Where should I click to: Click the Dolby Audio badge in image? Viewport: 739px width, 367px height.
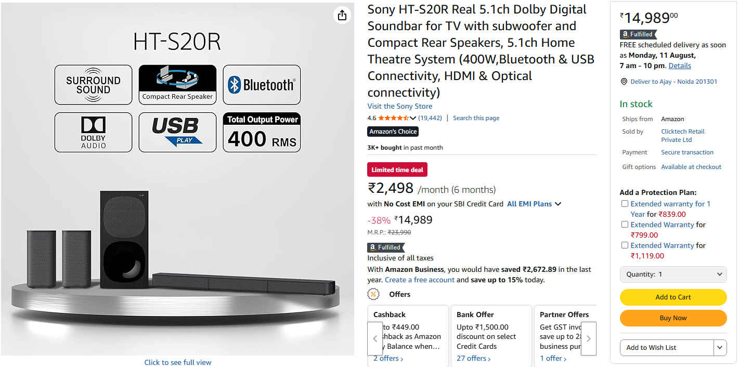pos(93,132)
